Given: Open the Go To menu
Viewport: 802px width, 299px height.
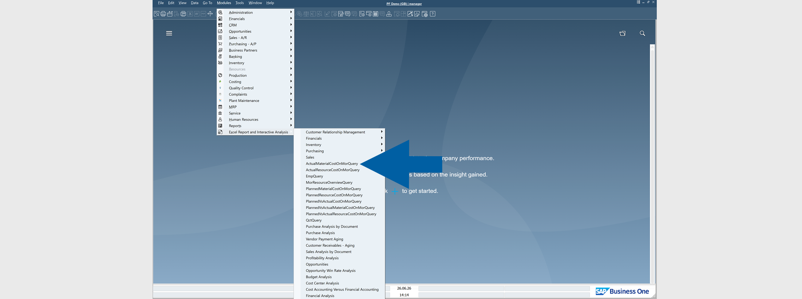Looking at the screenshot, I should tap(207, 3).
